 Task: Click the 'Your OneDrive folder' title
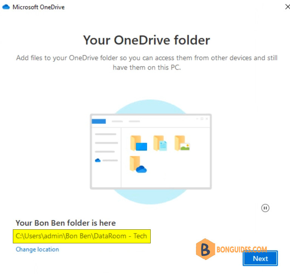147,40
